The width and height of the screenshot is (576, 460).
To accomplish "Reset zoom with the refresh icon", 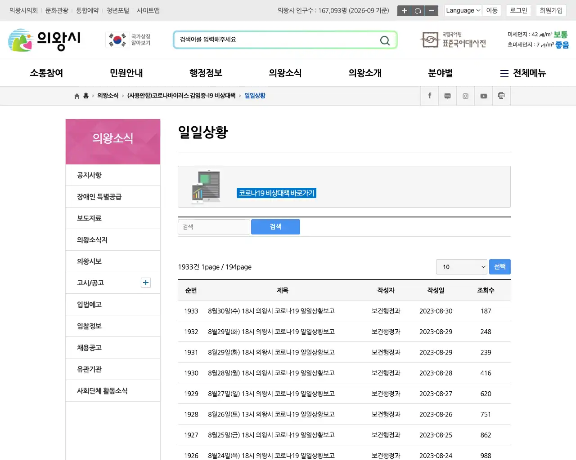I will [x=418, y=11].
